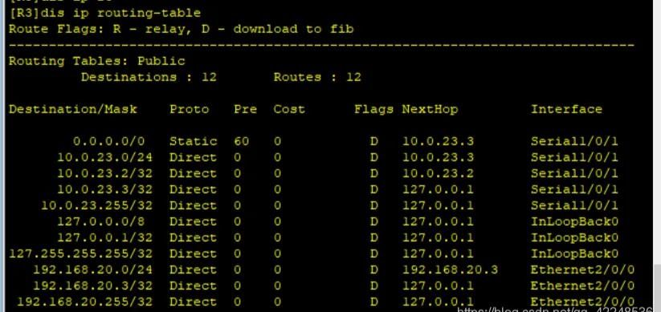Click the Interface column header
Image resolution: width=661 pixels, height=312 pixels.
pyautogui.click(x=566, y=109)
